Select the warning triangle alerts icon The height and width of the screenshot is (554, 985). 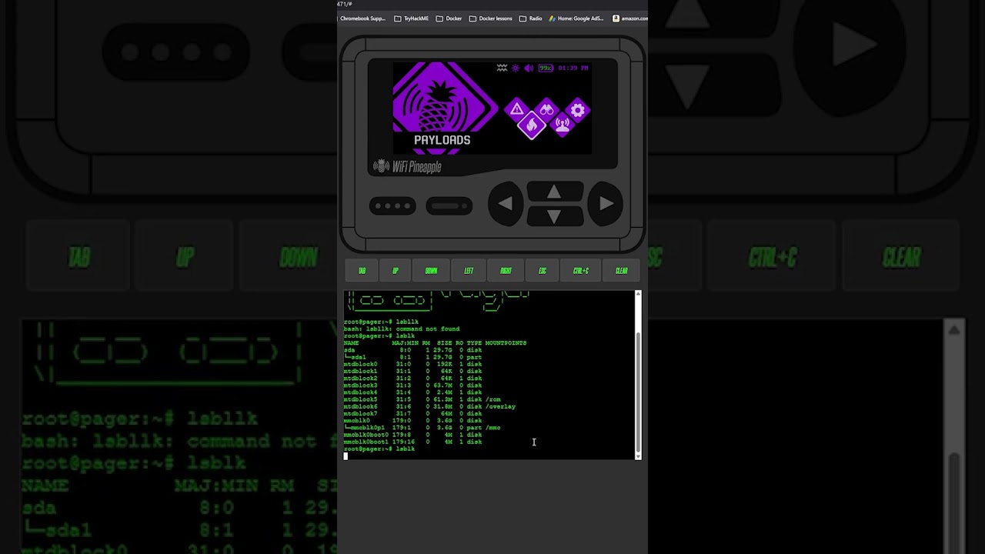(516, 109)
